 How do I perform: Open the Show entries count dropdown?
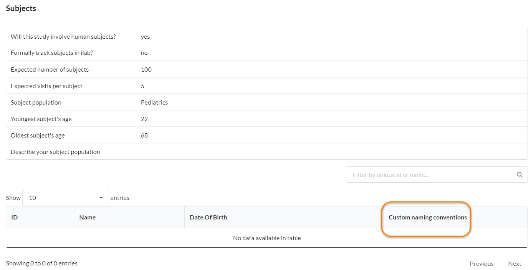66,198
